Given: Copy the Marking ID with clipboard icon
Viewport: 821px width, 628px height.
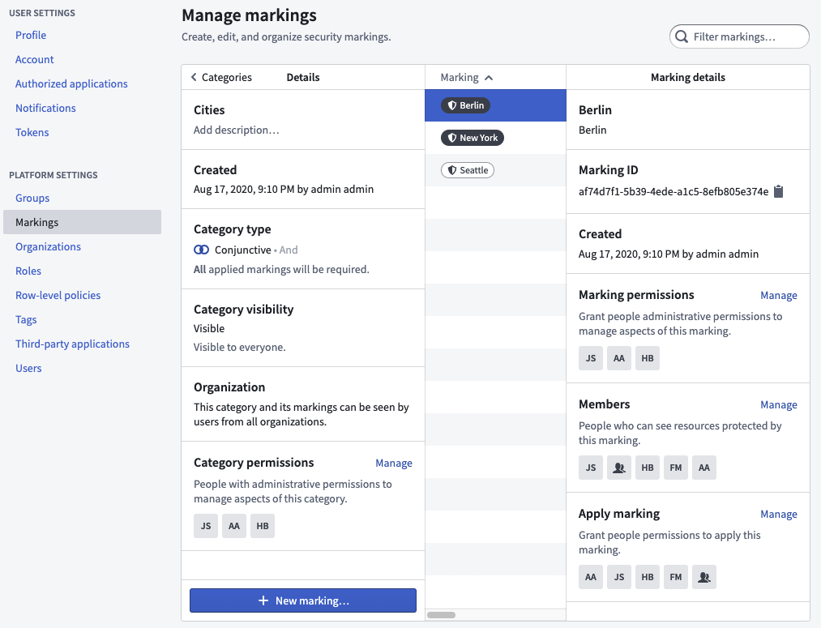Looking at the screenshot, I should (779, 191).
